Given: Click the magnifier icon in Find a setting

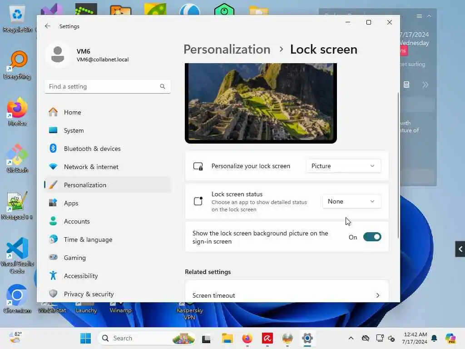Looking at the screenshot, I should coord(163,86).
